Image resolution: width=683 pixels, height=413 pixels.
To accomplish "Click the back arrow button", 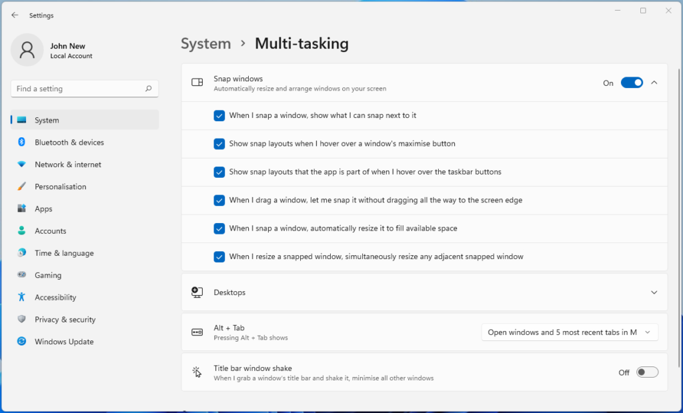I will [14, 15].
